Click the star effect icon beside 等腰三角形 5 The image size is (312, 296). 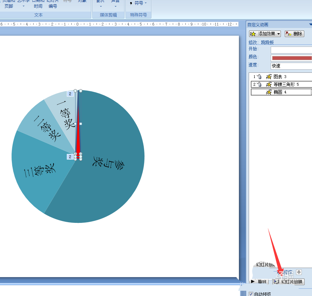(269, 84)
